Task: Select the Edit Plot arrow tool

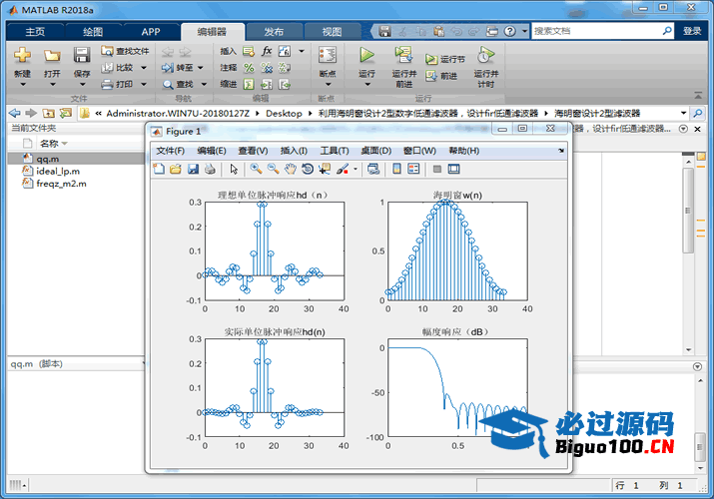Action: [234, 169]
